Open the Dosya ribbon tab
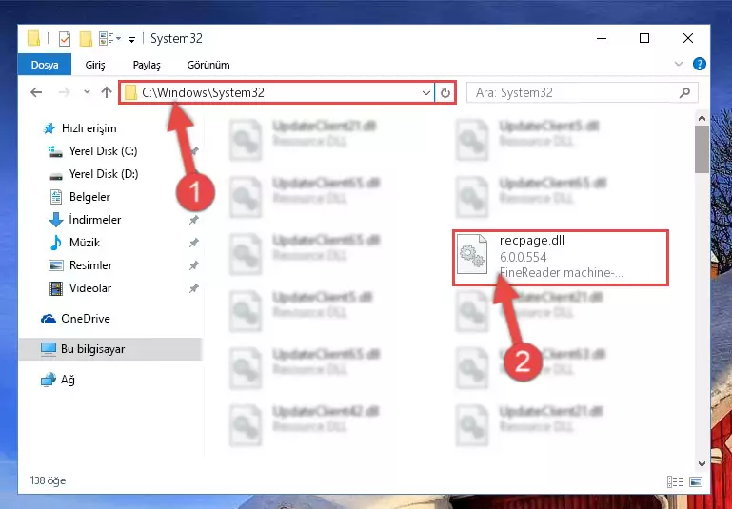The width and height of the screenshot is (732, 509). [x=45, y=65]
